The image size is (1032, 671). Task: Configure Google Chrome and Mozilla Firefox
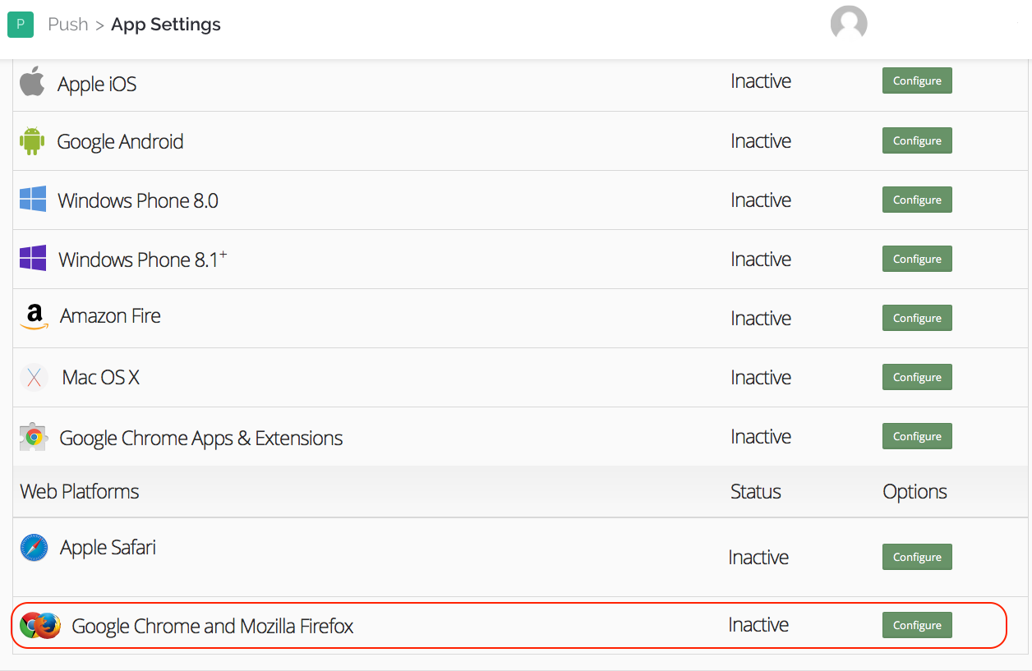point(917,625)
